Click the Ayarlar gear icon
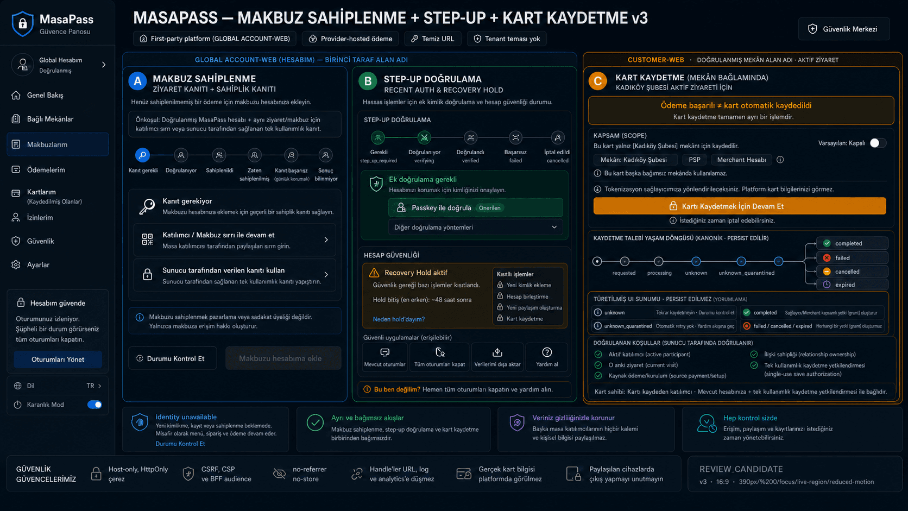908x511 pixels. 16,265
